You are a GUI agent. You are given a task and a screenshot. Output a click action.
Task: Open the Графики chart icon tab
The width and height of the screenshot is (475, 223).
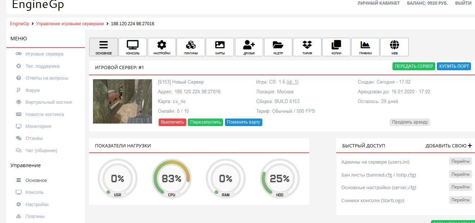pyautogui.click(x=365, y=47)
